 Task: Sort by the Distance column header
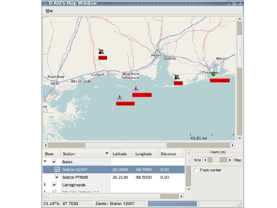171,154
